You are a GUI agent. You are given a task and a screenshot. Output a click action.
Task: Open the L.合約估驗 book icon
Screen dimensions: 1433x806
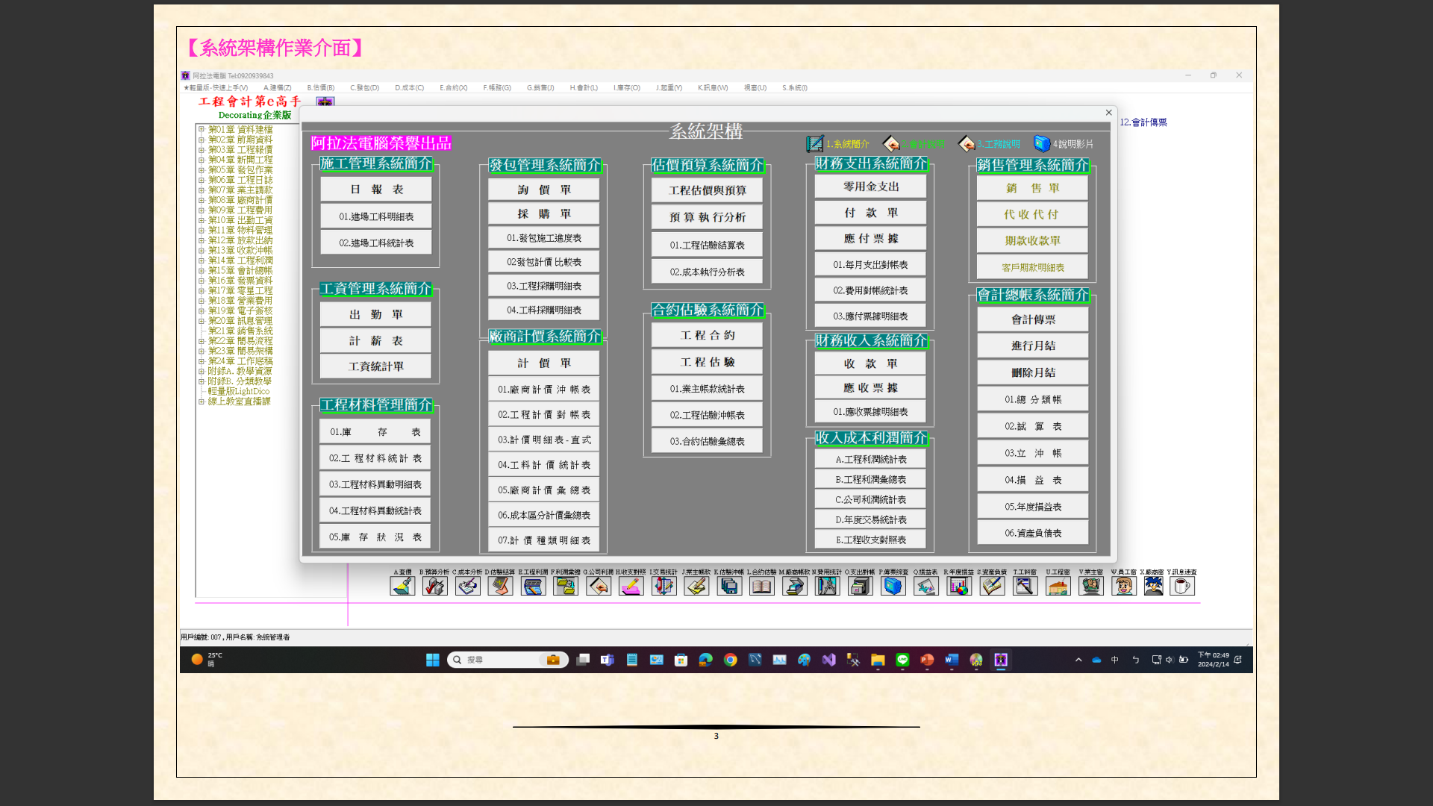[762, 586]
